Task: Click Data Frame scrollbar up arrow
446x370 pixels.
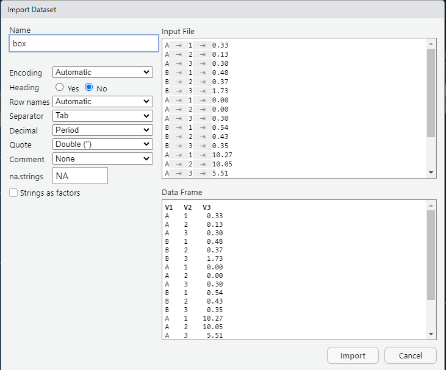Action: click(431, 205)
